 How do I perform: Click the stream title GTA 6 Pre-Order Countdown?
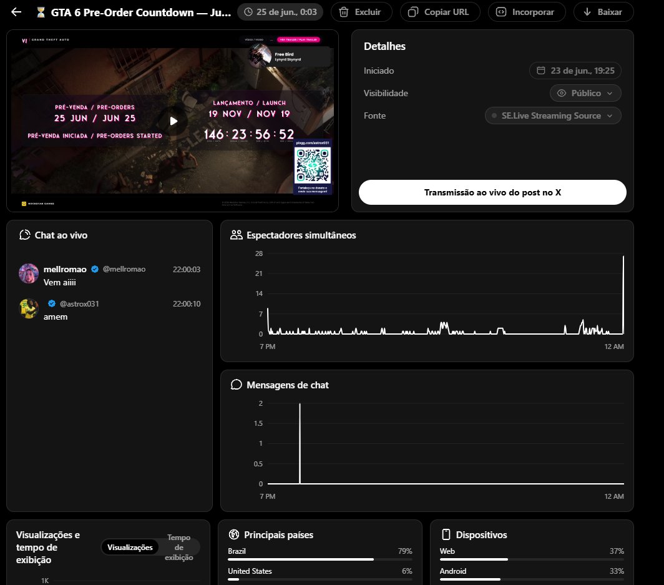[x=140, y=12]
